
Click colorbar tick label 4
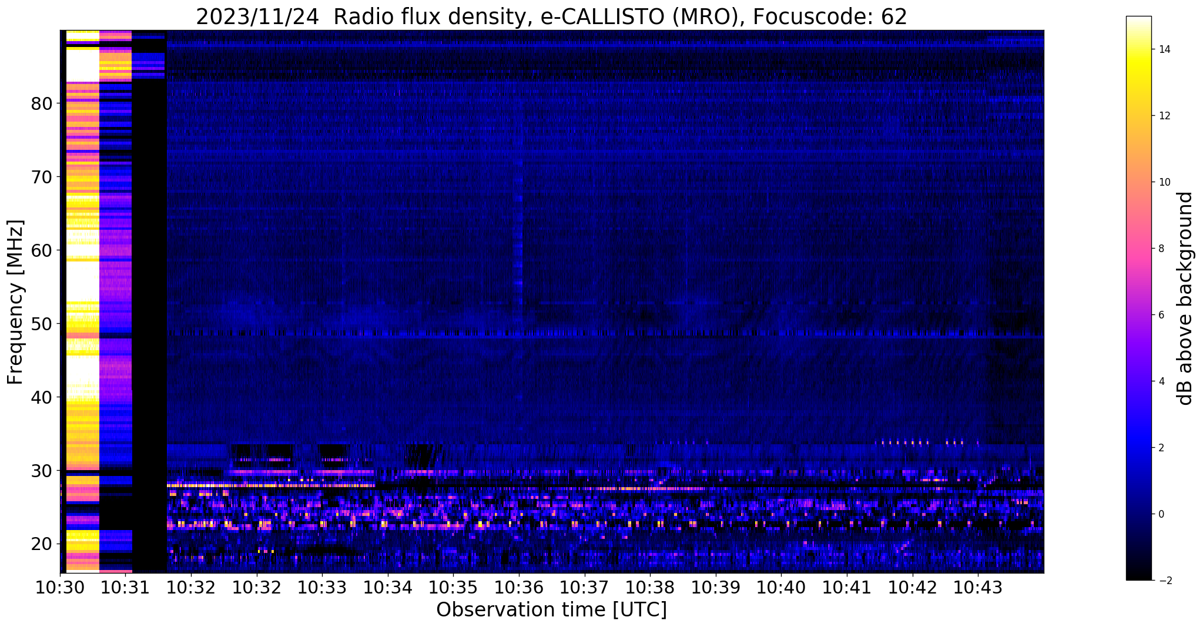1160,381
